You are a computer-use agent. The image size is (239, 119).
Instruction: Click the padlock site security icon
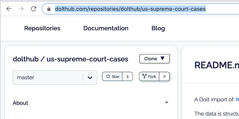(x=49, y=9)
